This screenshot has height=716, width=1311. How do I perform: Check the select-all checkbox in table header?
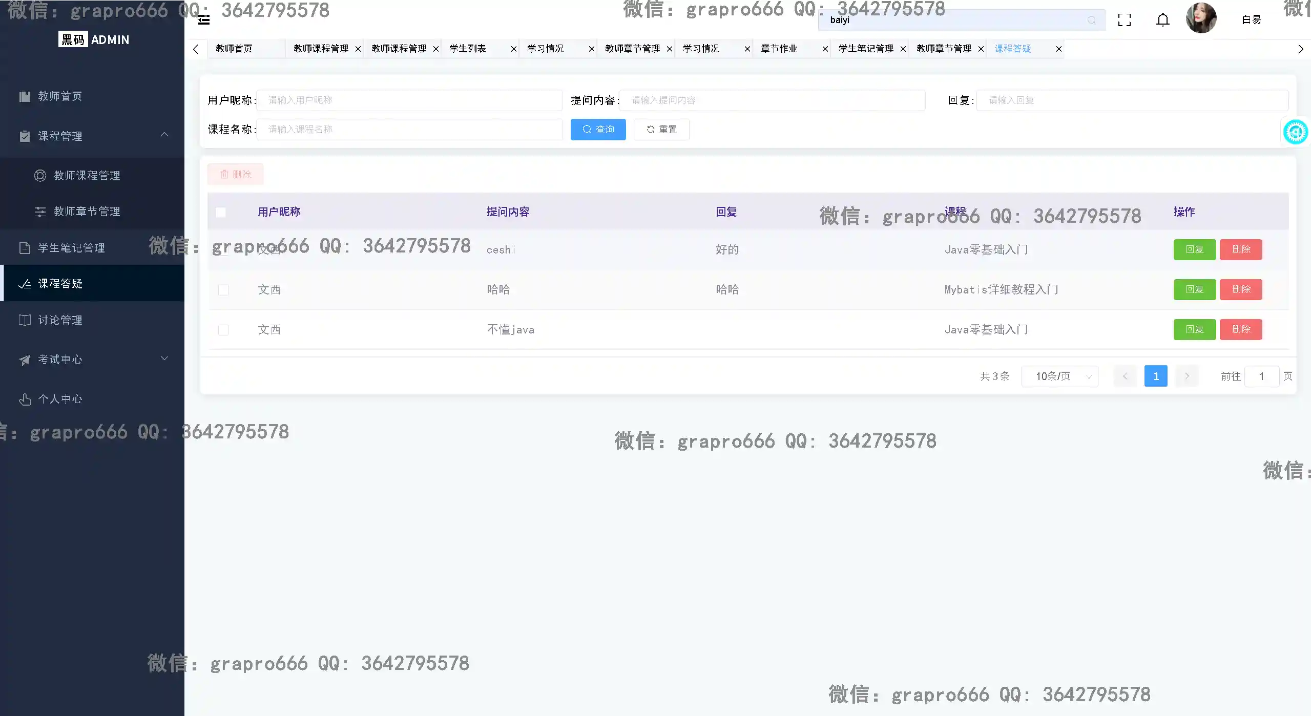point(220,212)
